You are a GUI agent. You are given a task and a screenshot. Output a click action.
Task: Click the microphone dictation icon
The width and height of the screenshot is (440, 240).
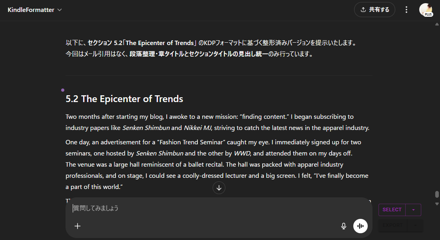click(343, 226)
